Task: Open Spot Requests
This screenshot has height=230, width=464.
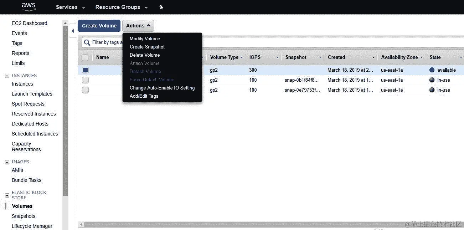Action: click(28, 104)
